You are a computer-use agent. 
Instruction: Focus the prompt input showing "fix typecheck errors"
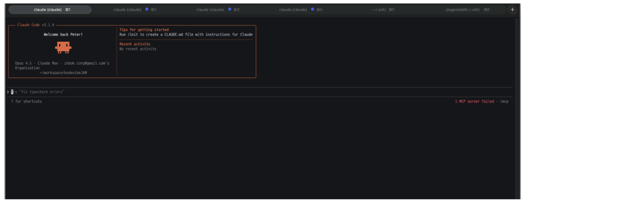point(260,92)
